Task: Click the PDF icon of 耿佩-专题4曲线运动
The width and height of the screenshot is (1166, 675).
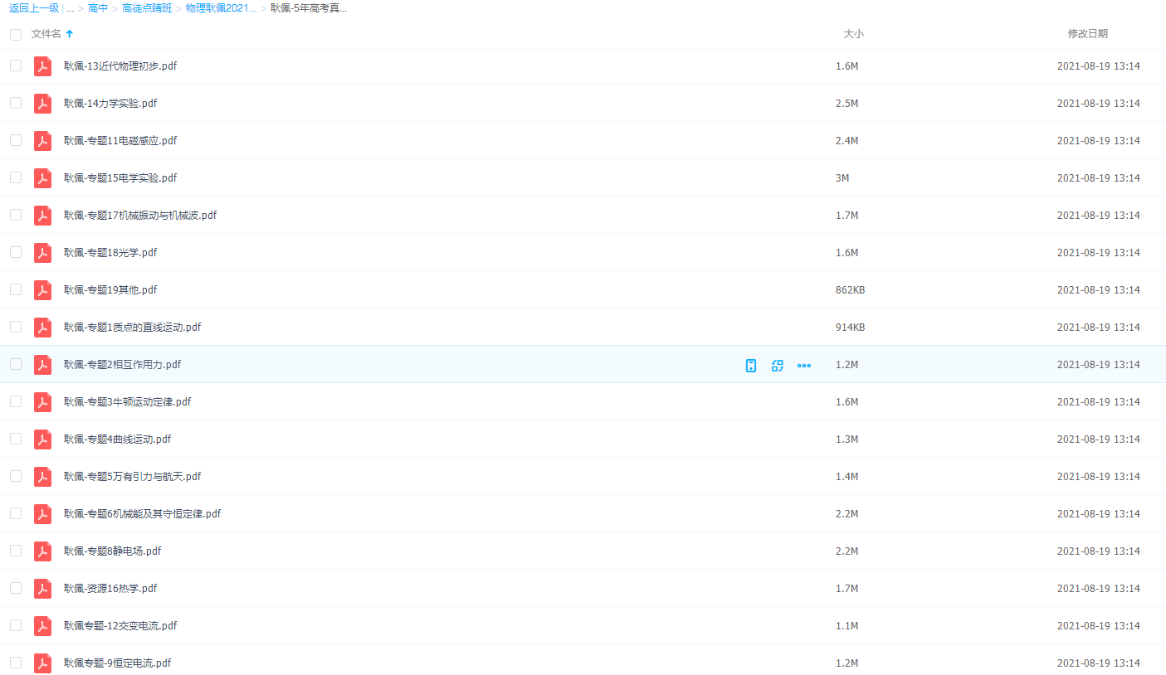Action: (x=42, y=439)
